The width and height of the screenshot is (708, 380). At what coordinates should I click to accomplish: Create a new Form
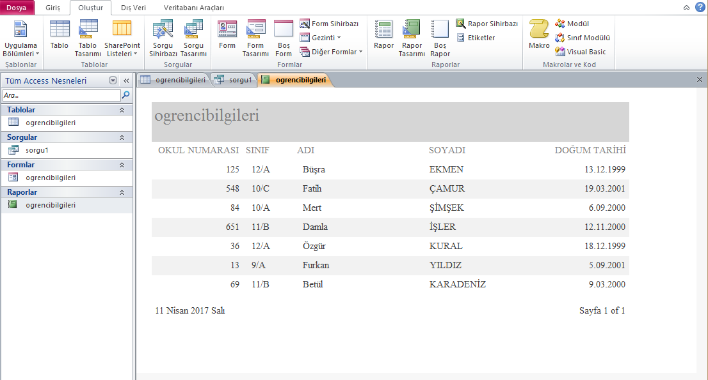point(227,36)
